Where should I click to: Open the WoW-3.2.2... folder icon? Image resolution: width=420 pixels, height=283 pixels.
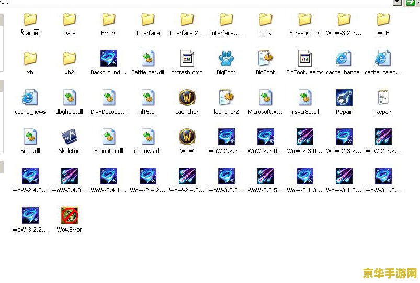[x=344, y=19]
